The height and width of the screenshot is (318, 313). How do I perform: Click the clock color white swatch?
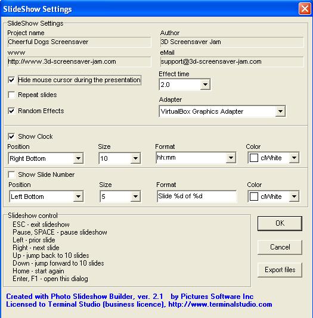pyautogui.click(x=254, y=158)
